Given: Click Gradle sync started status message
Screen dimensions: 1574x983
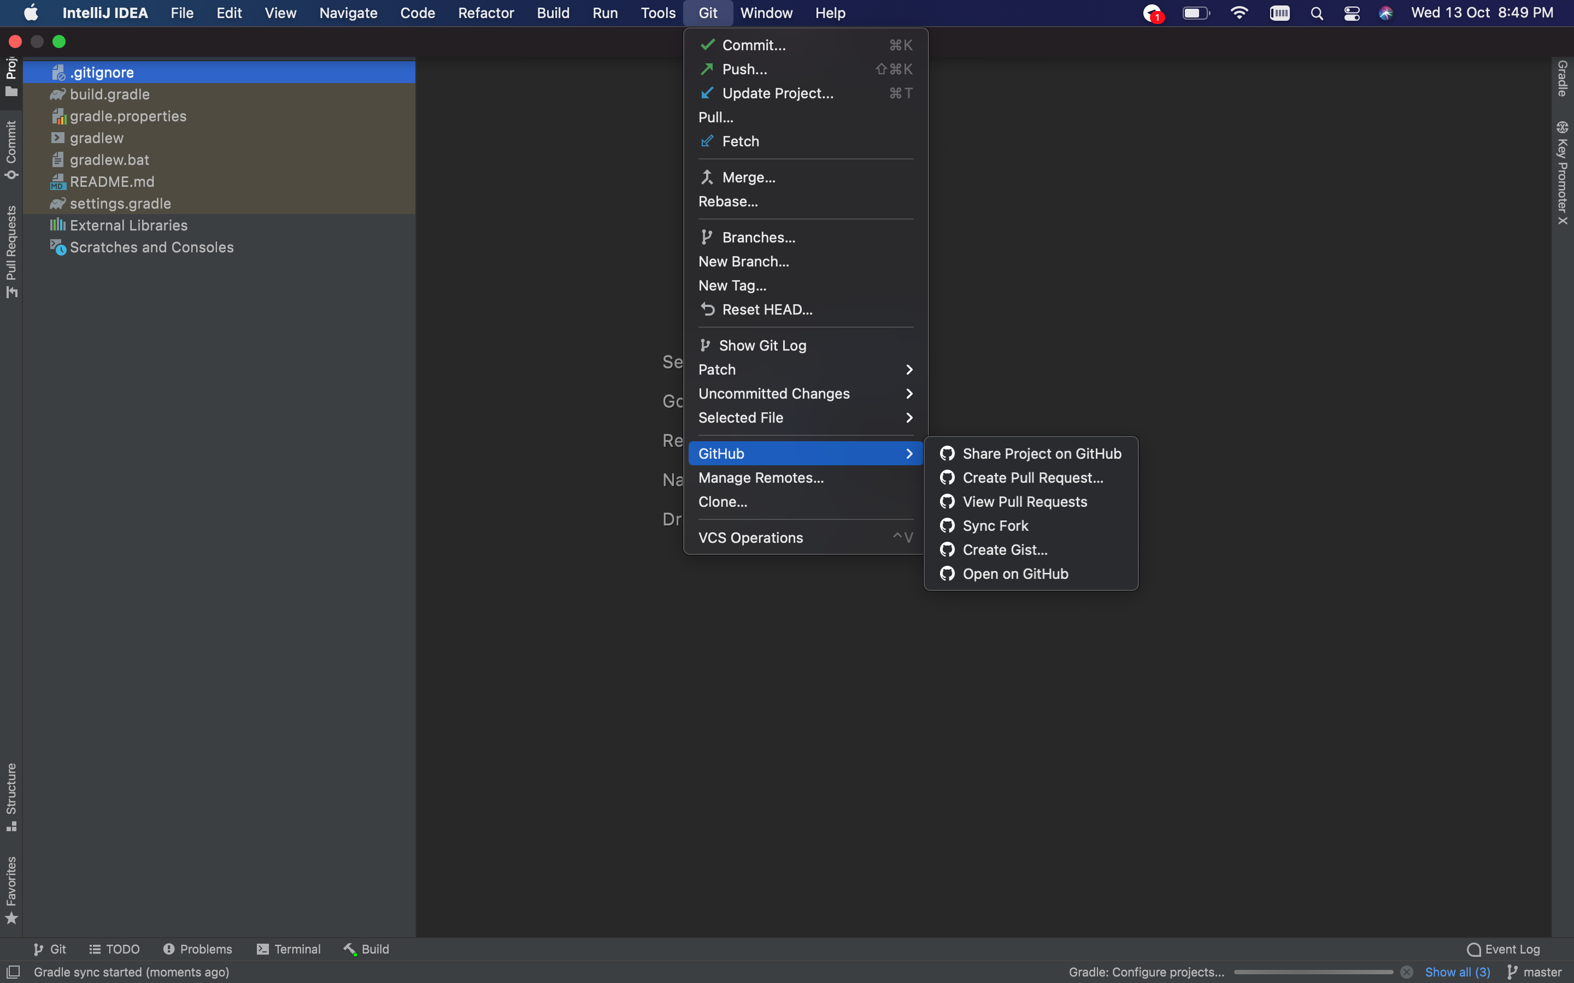Looking at the screenshot, I should pos(131,972).
